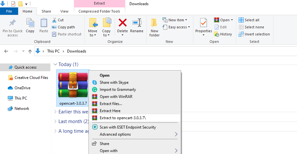Screen dimensions: 297x154
Task: Click Select all in ribbon
Action: (249, 20)
